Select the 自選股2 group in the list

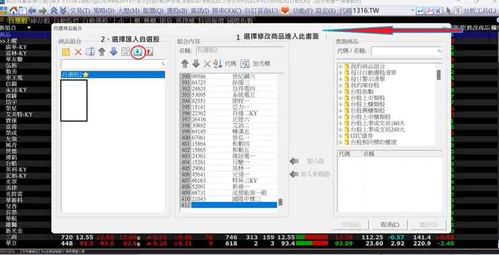pyautogui.click(x=113, y=75)
